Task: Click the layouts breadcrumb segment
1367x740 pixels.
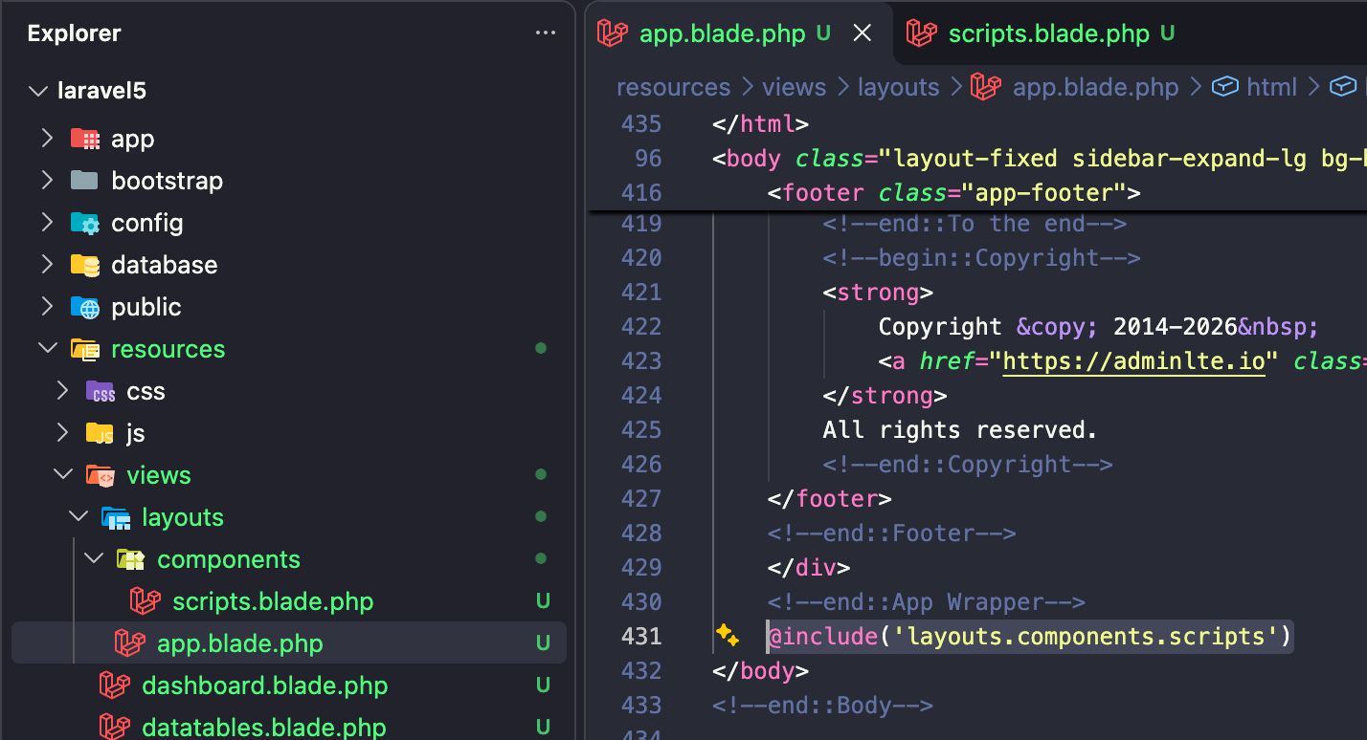Action: (898, 87)
